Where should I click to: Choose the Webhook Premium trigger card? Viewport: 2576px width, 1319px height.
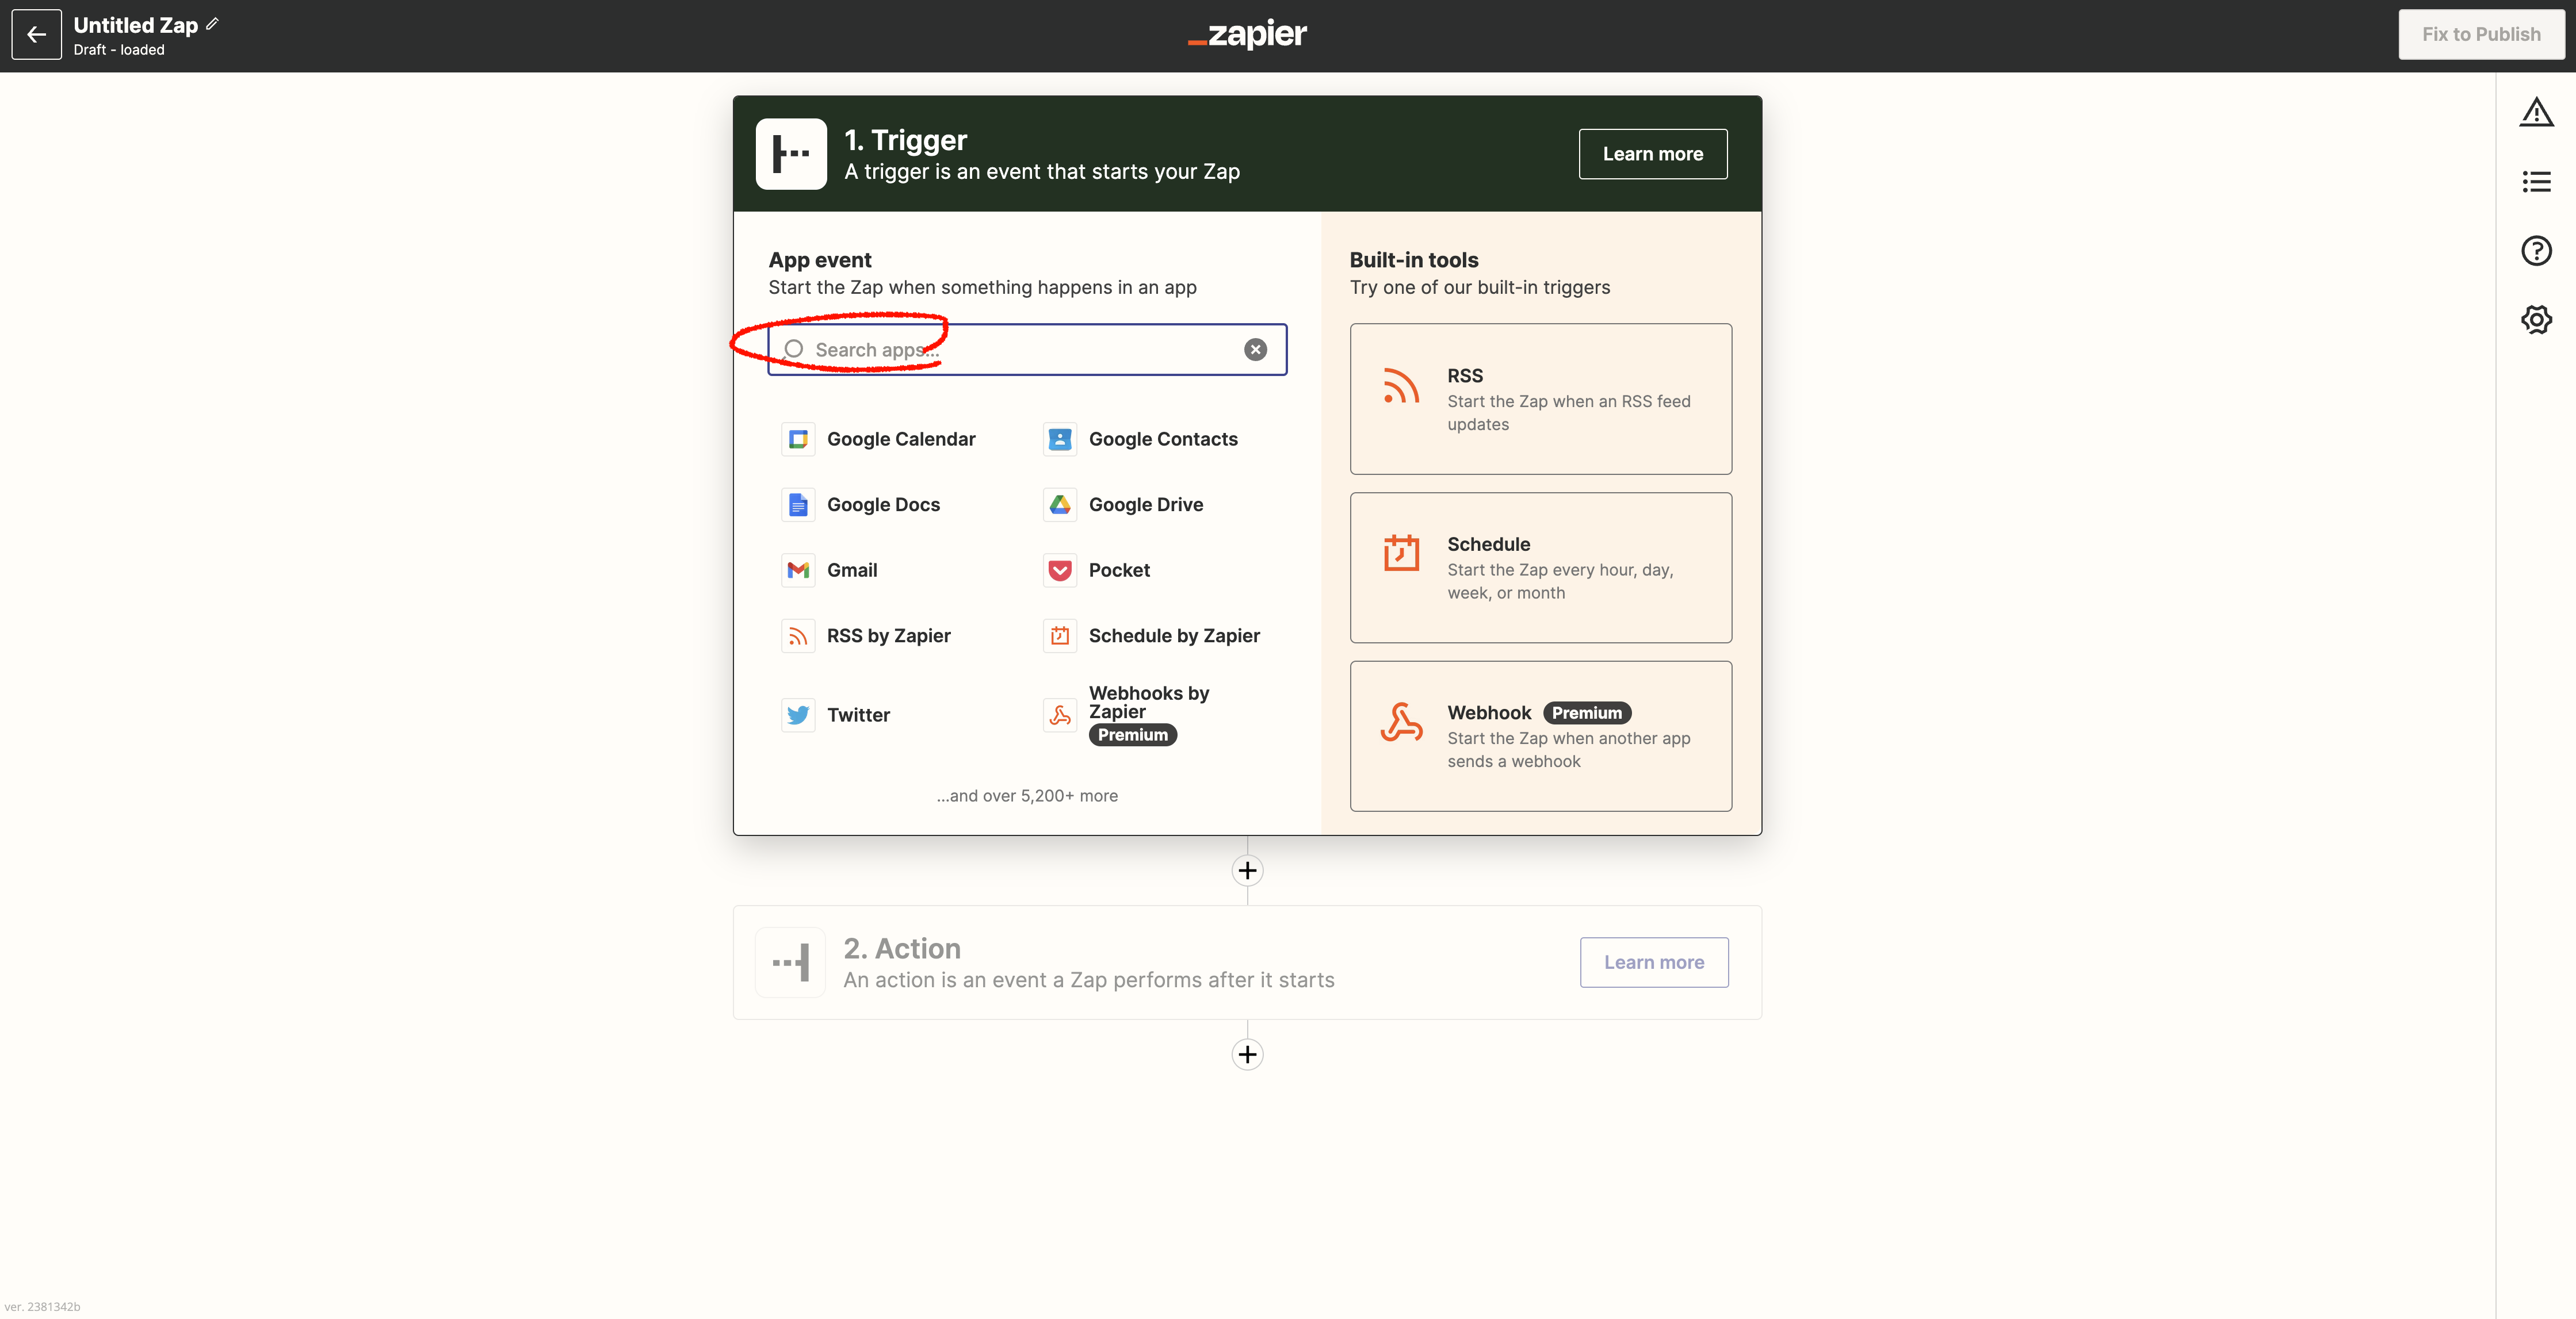coord(1540,735)
